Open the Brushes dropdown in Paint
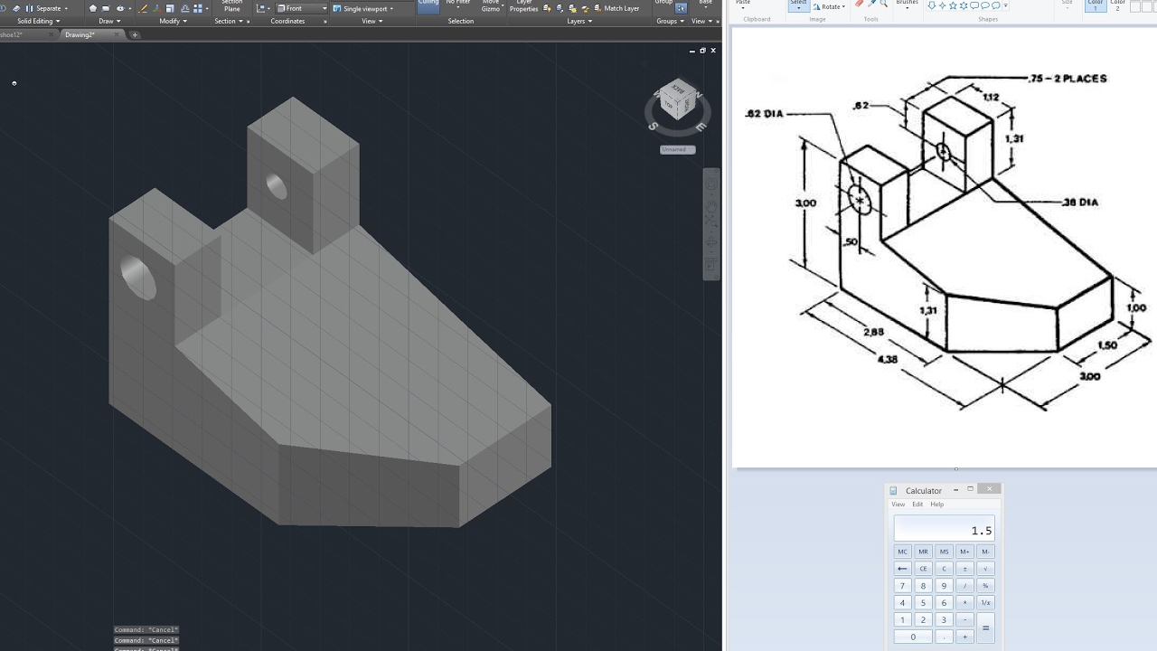Viewport: 1157px width, 651px height. pyautogui.click(x=907, y=5)
